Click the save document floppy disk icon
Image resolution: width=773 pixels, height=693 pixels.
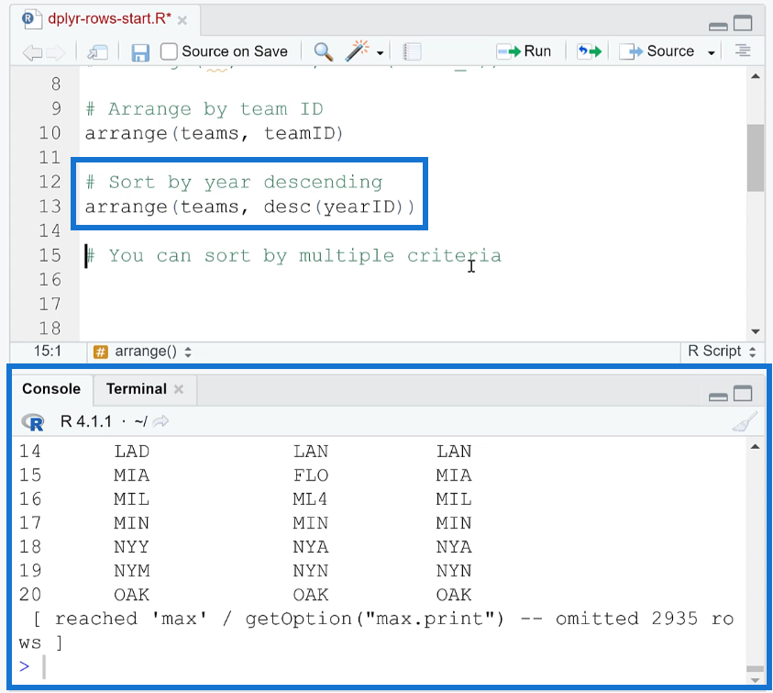click(140, 51)
